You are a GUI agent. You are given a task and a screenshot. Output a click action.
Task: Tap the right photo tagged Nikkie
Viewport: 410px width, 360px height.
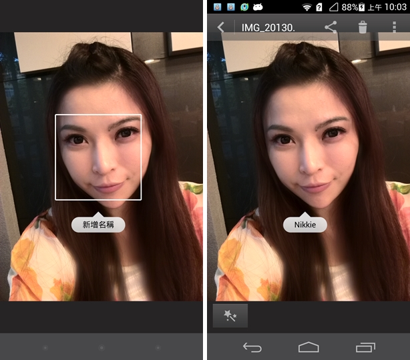tap(309, 167)
